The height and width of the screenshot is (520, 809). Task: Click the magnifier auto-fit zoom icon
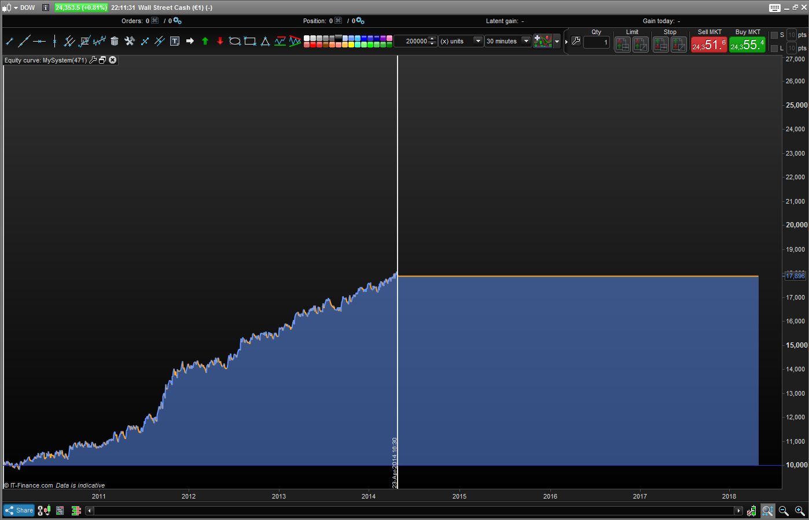pos(767,511)
